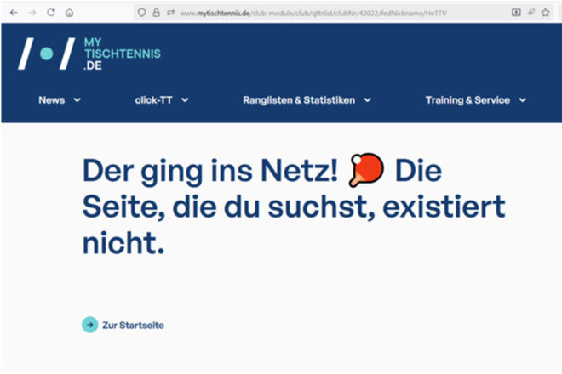This screenshot has height=374, width=562.
Task: Click the 'Der ging ins Netz!' heading
Action: coord(294,207)
